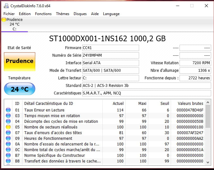Open the Edition menu
This screenshot has width=214, height=170.
click(x=25, y=14)
